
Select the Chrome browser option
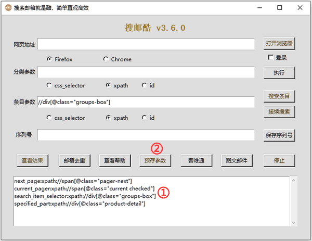(106, 59)
